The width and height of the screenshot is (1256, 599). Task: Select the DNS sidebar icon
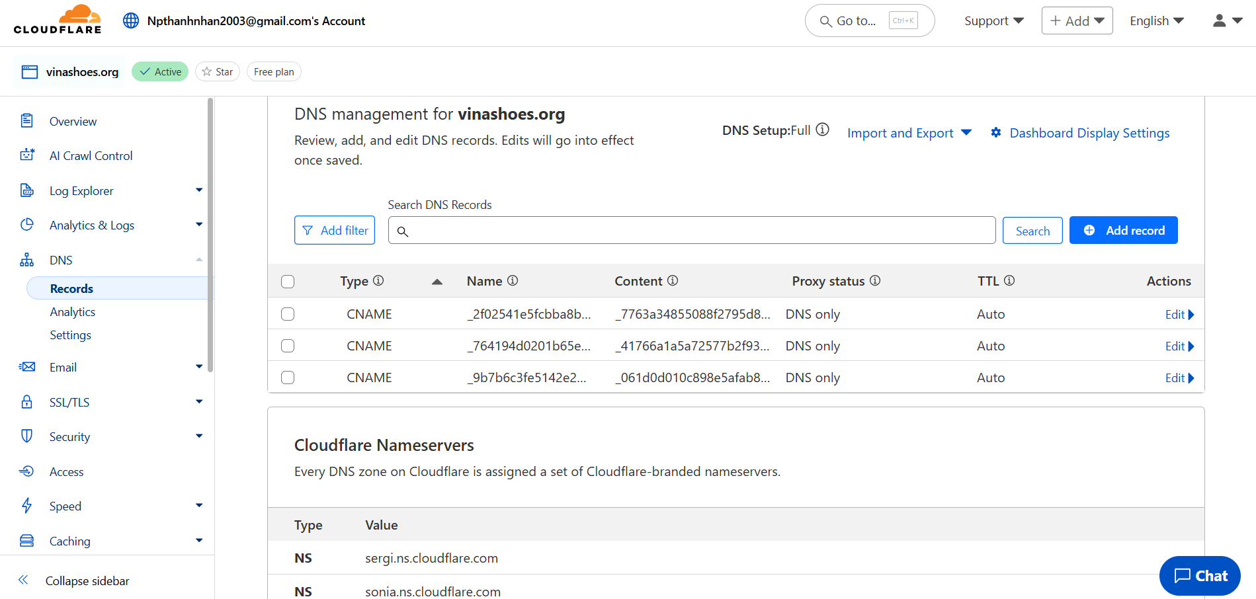click(x=27, y=259)
